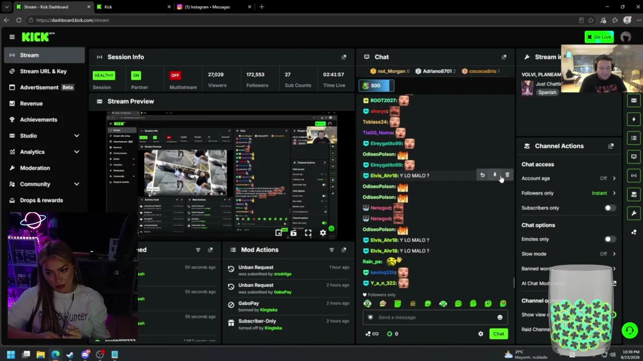Image resolution: width=643 pixels, height=361 pixels.
Task: Open the chat bubble icon in right rail
Action: [634, 157]
